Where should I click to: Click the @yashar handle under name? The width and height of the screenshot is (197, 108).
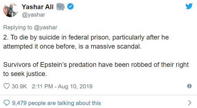pyautogui.click(x=33, y=15)
